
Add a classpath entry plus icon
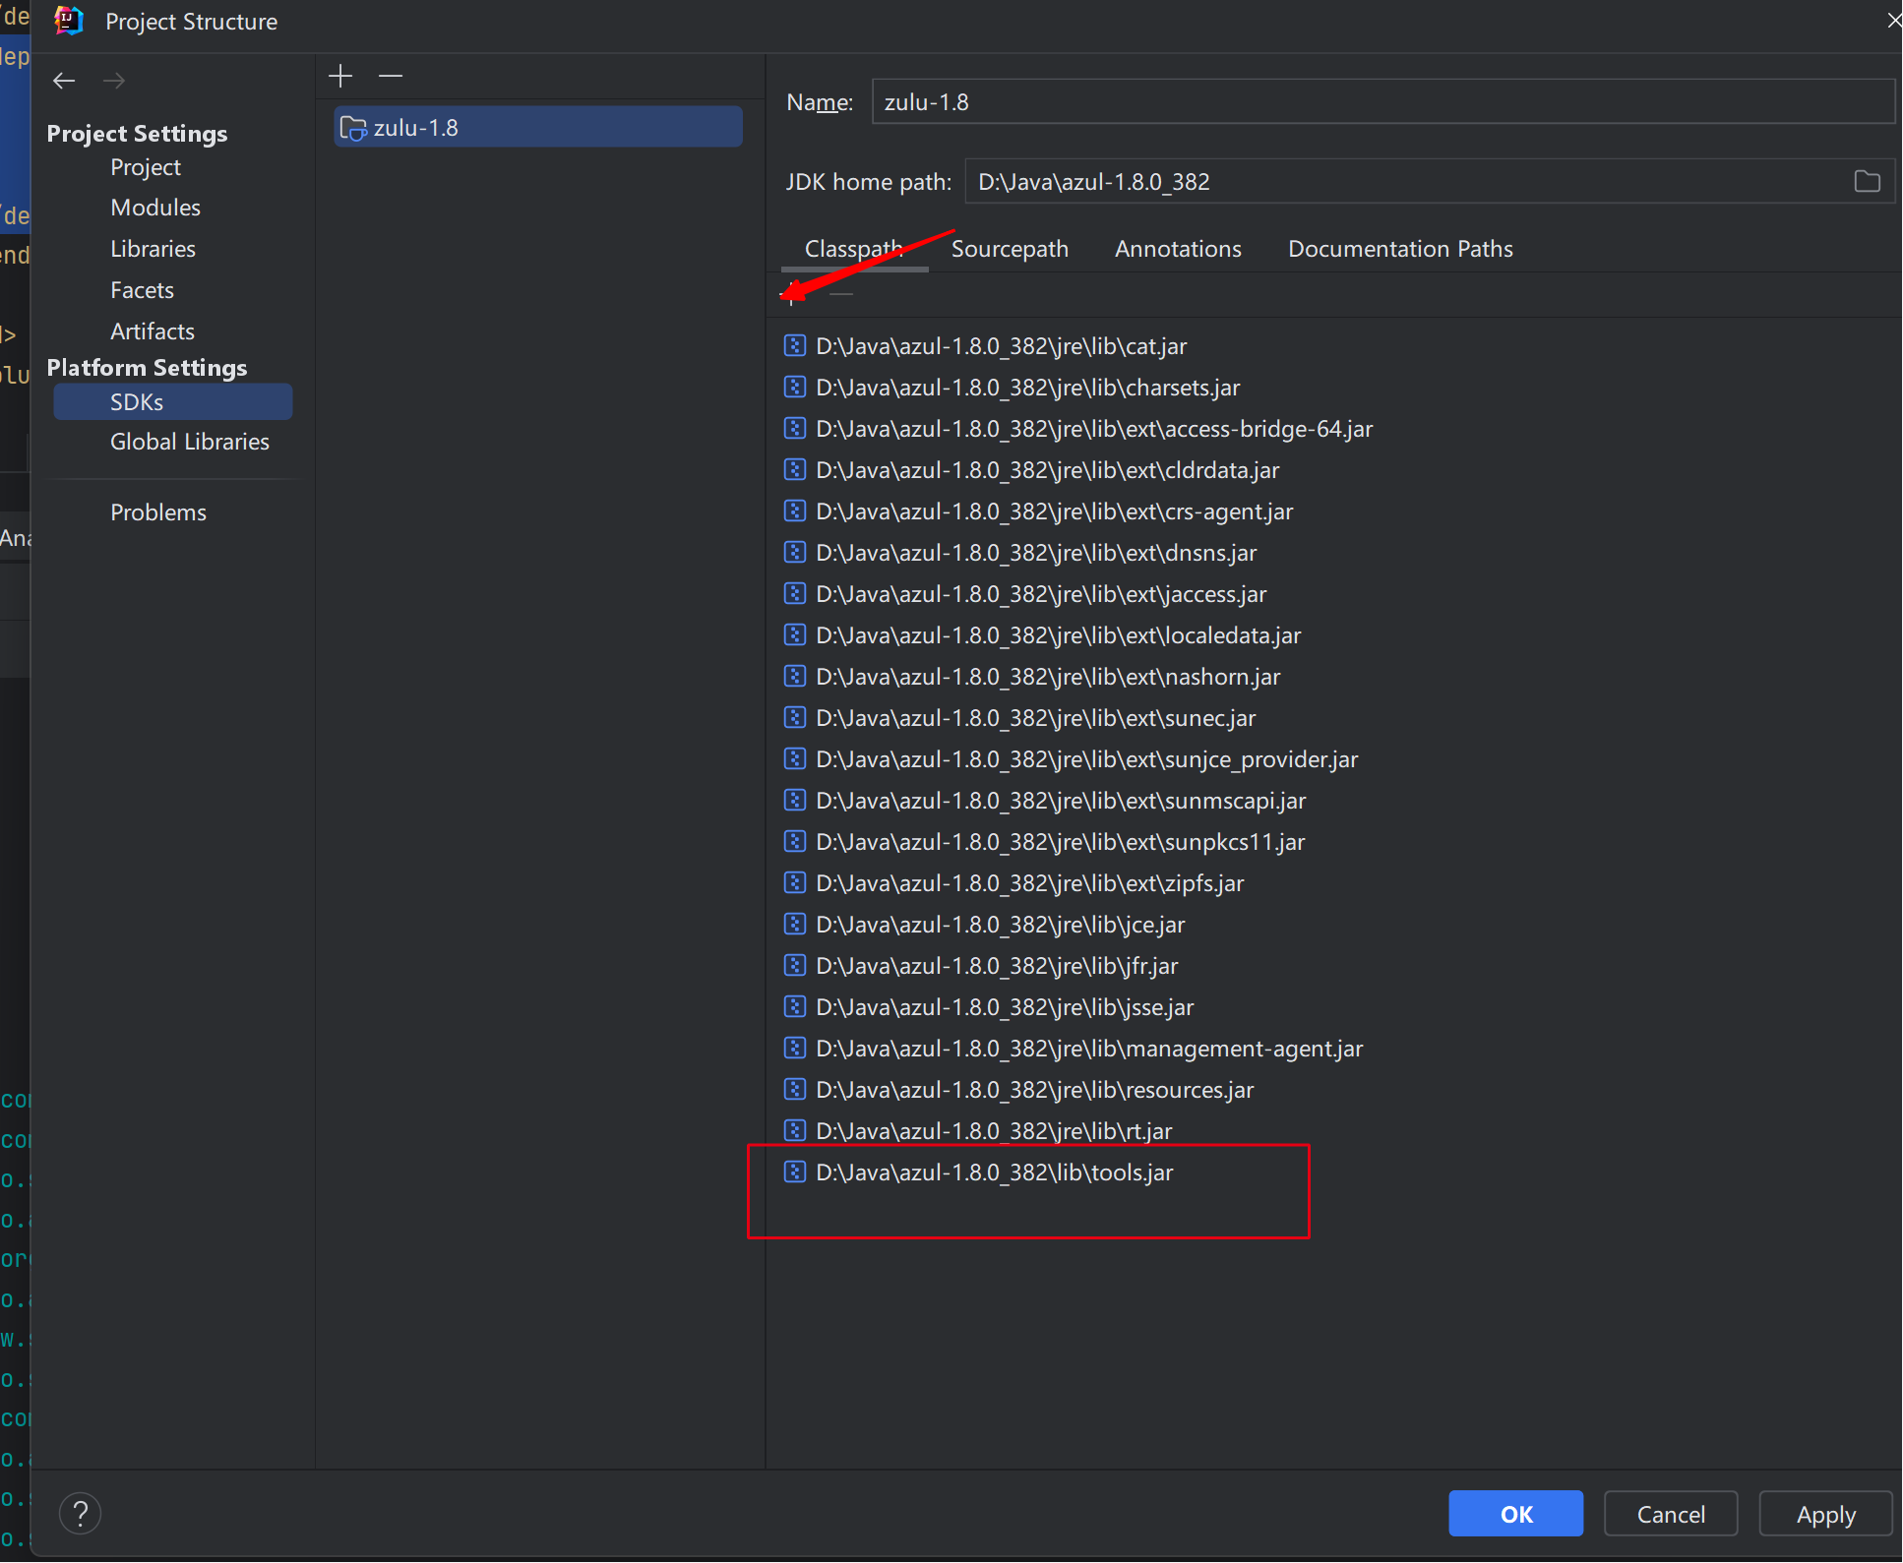pyautogui.click(x=792, y=294)
